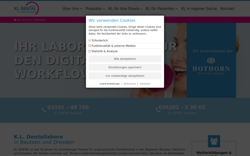Enable Statistik & Analyse checkbox

point(90,51)
